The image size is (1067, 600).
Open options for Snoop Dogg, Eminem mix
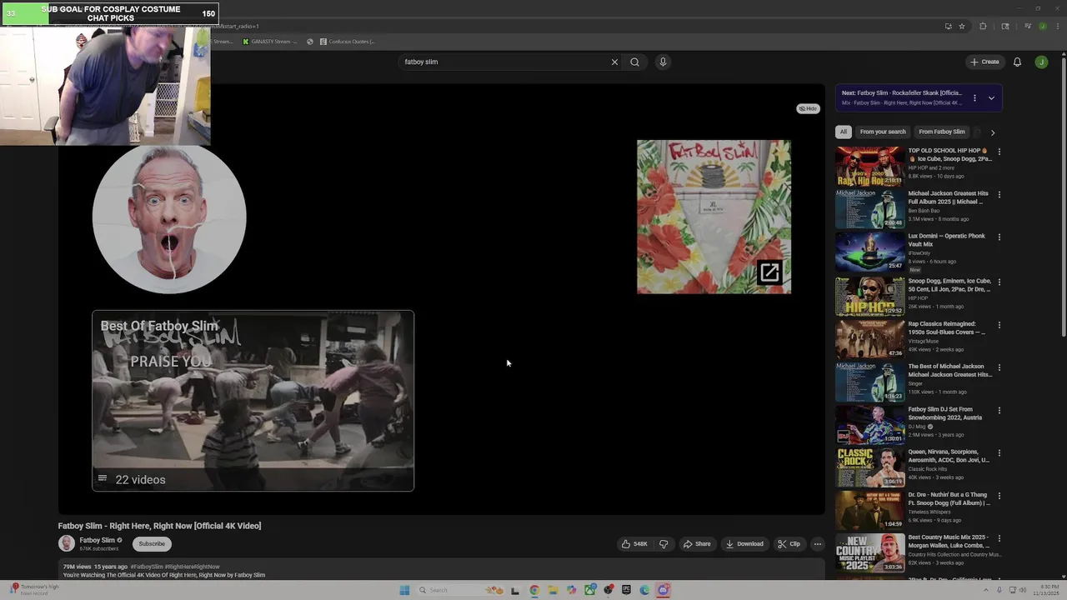(999, 282)
